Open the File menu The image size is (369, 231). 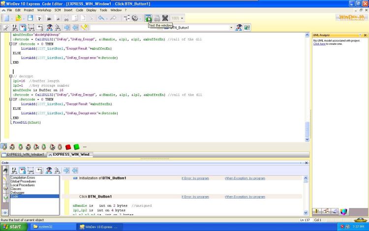(x=9, y=10)
